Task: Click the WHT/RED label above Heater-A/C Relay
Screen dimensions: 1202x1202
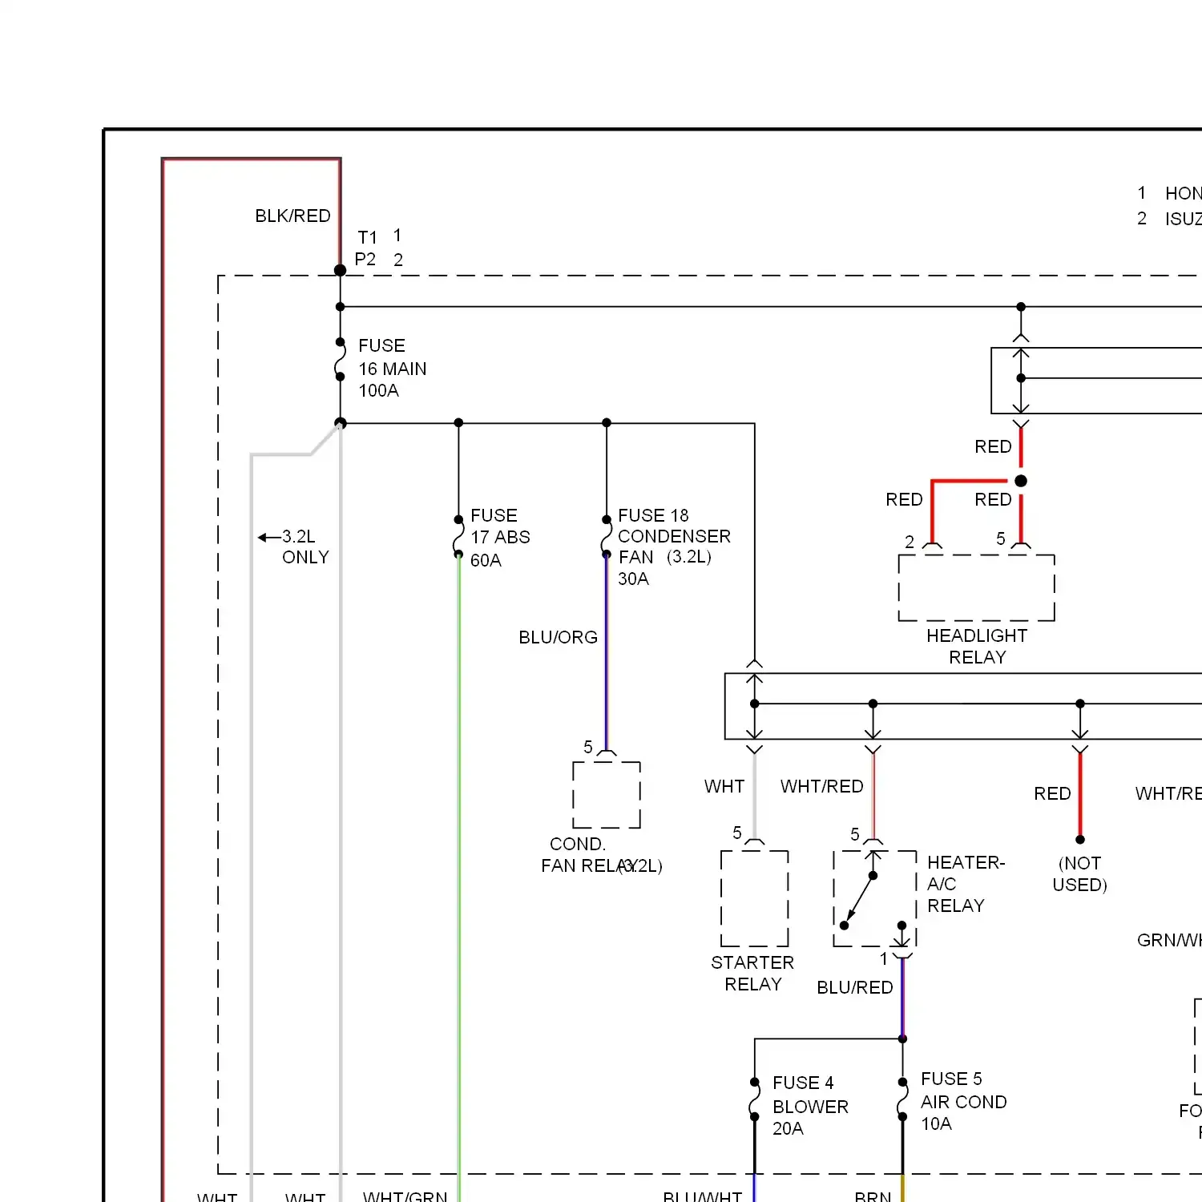Action: pos(821,786)
